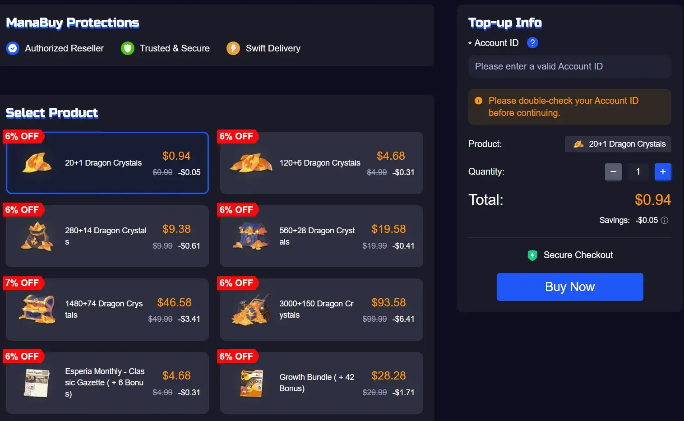Click the Authorized Reseller checkmark badge icon
Image resolution: width=684 pixels, height=421 pixels.
(13, 48)
